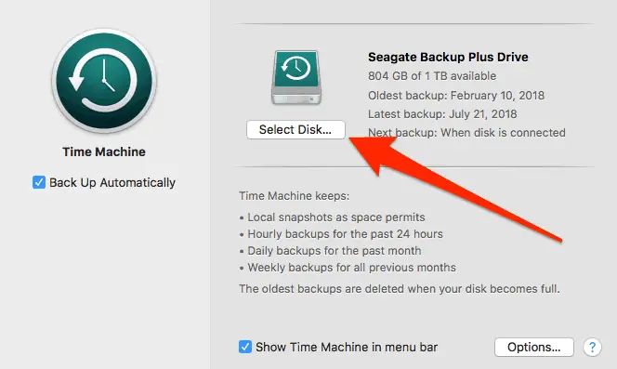Click the Oldest backup date line
The image size is (617, 369).
click(456, 96)
